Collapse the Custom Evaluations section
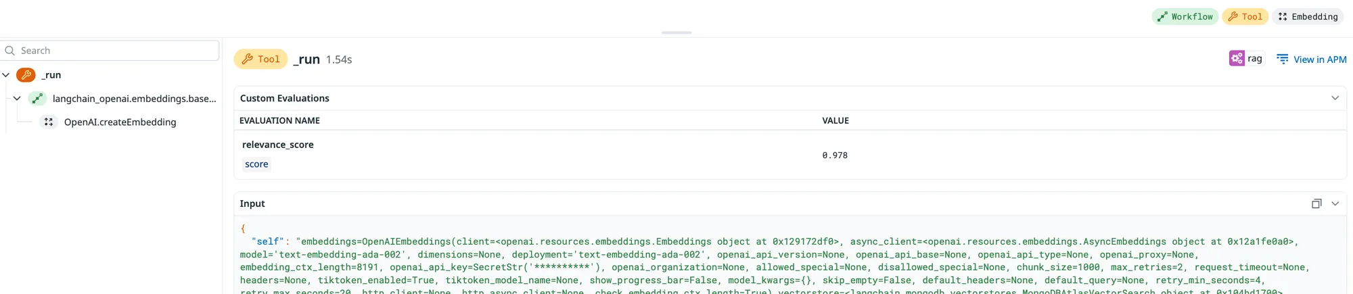Viewport: 1353px width, 294px height. point(1335,98)
